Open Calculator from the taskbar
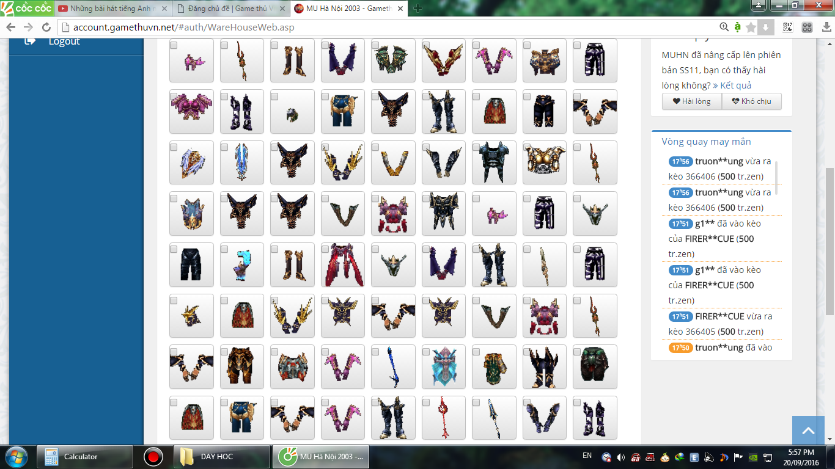Screen dimensions: 835x469 point(85,457)
